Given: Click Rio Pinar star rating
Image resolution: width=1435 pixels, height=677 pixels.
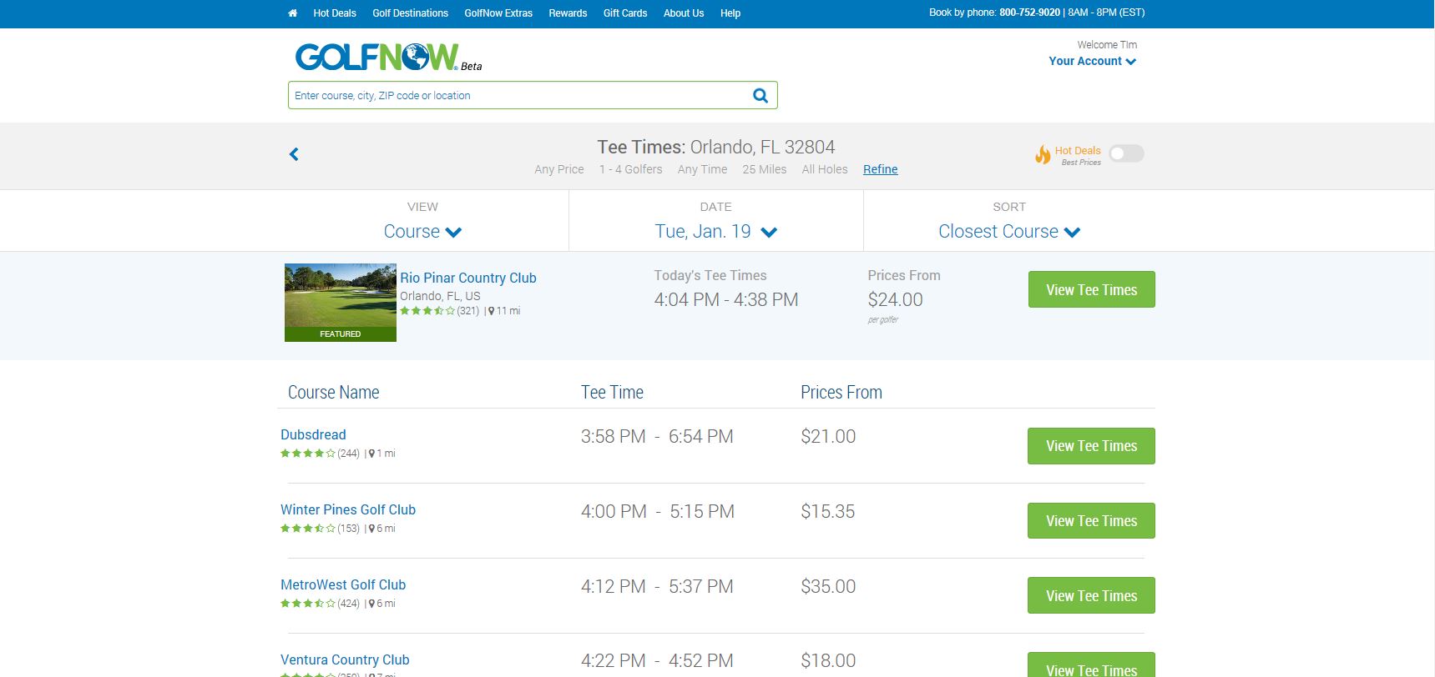Looking at the screenshot, I should tap(427, 311).
